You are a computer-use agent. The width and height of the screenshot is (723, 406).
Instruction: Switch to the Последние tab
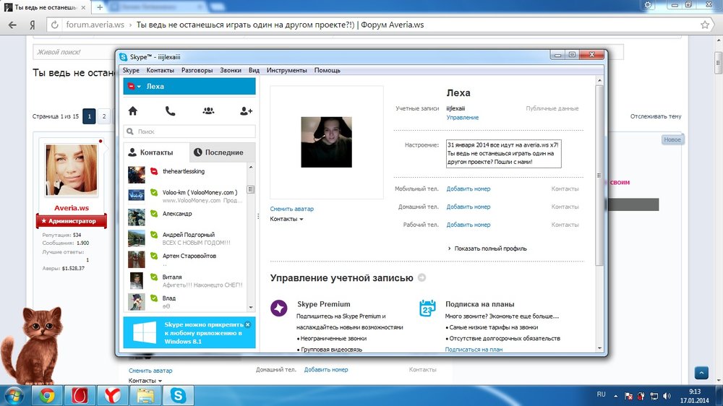point(223,152)
